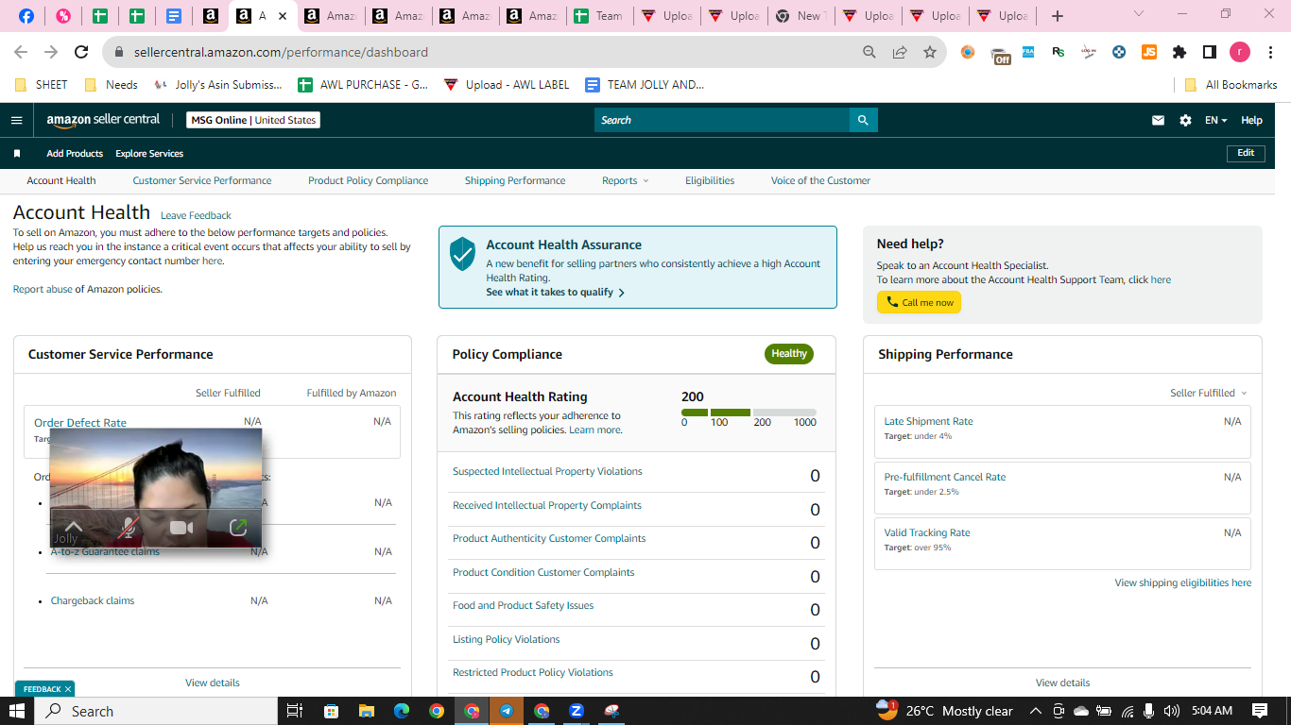
Task: Expand the video overlay up-chevron
Action: click(73, 527)
